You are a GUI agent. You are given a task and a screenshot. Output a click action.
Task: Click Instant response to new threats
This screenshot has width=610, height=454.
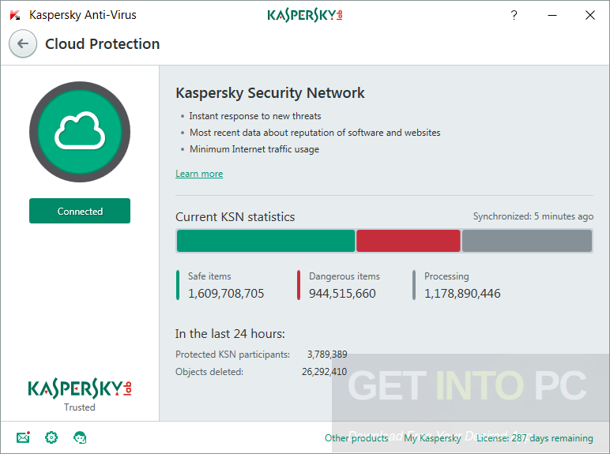(x=255, y=116)
